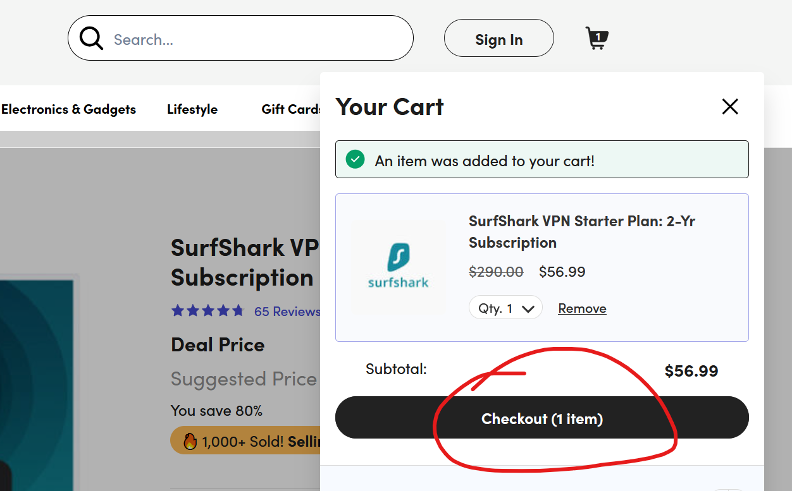Select the Lifestyle navigation item

(192, 109)
